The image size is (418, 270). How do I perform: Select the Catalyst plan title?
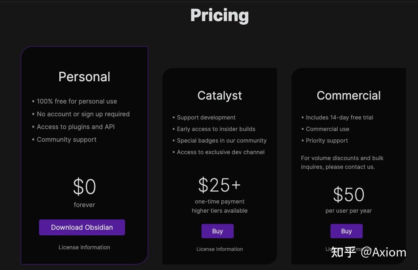click(x=220, y=96)
